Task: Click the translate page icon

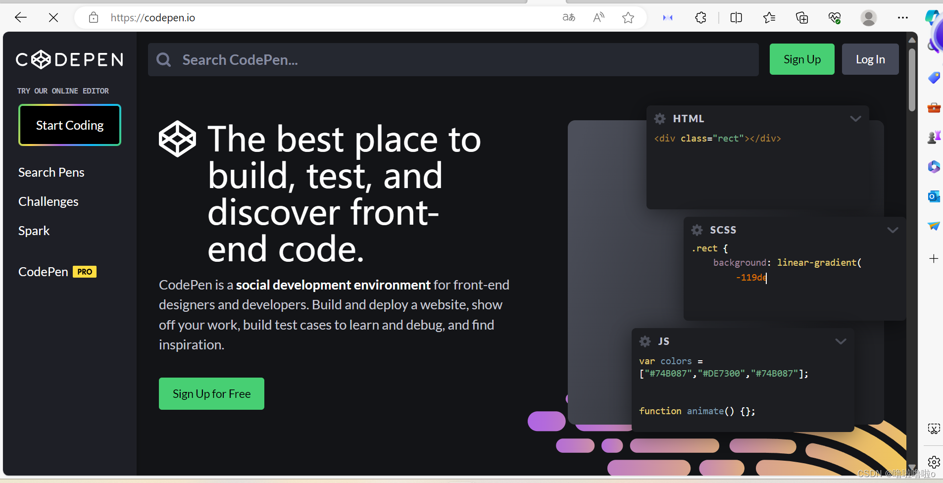Action: point(569,18)
